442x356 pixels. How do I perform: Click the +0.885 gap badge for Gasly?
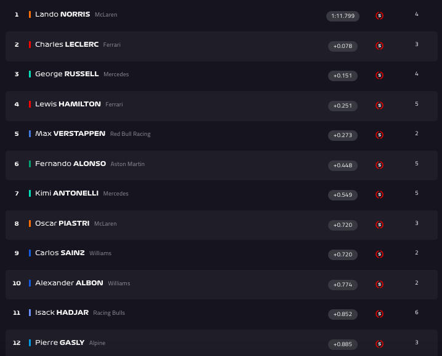coord(343,344)
